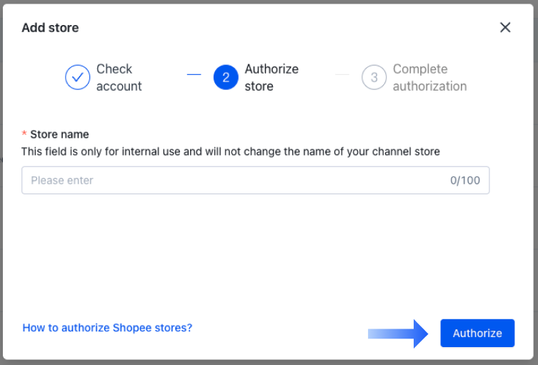Click the connector line after Check account
Viewport: 538px width, 365px height.
click(194, 74)
